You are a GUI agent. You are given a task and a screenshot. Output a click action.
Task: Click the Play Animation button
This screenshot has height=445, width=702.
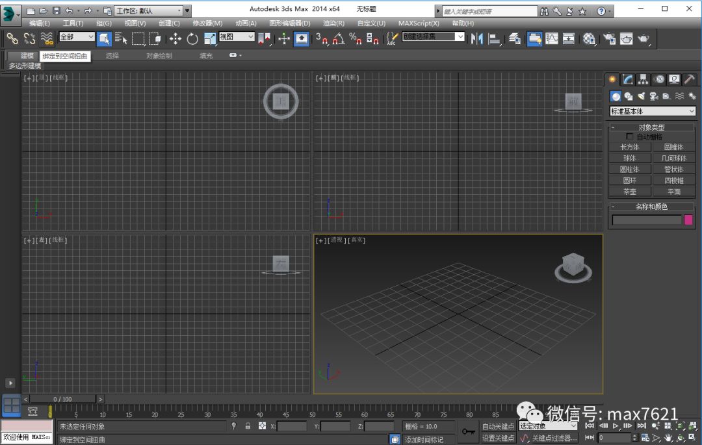(616, 426)
